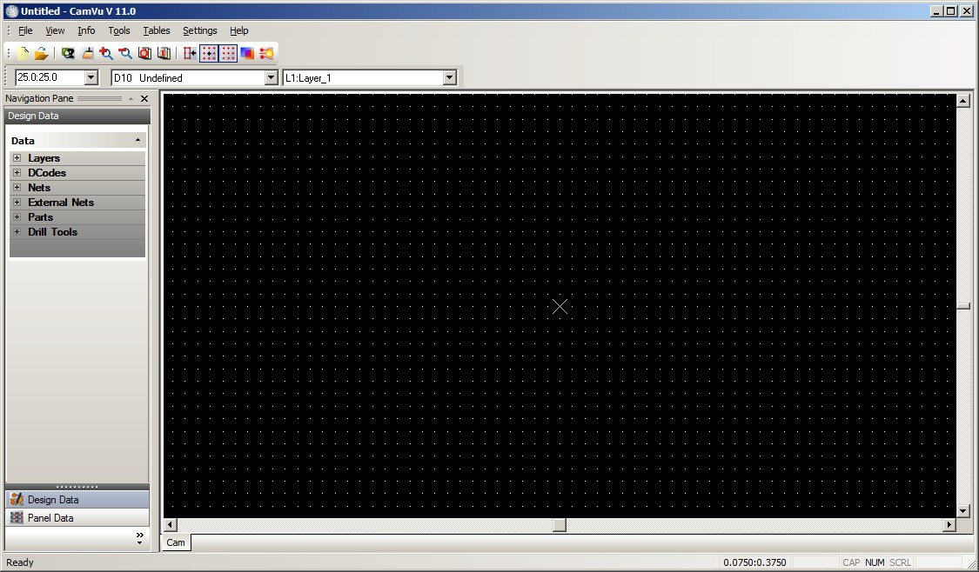979x572 pixels.
Task: Click the horizontal scrollbar right arrow
Action: click(949, 524)
